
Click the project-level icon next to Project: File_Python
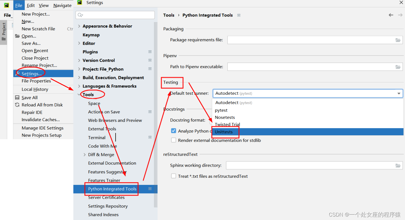150,69
